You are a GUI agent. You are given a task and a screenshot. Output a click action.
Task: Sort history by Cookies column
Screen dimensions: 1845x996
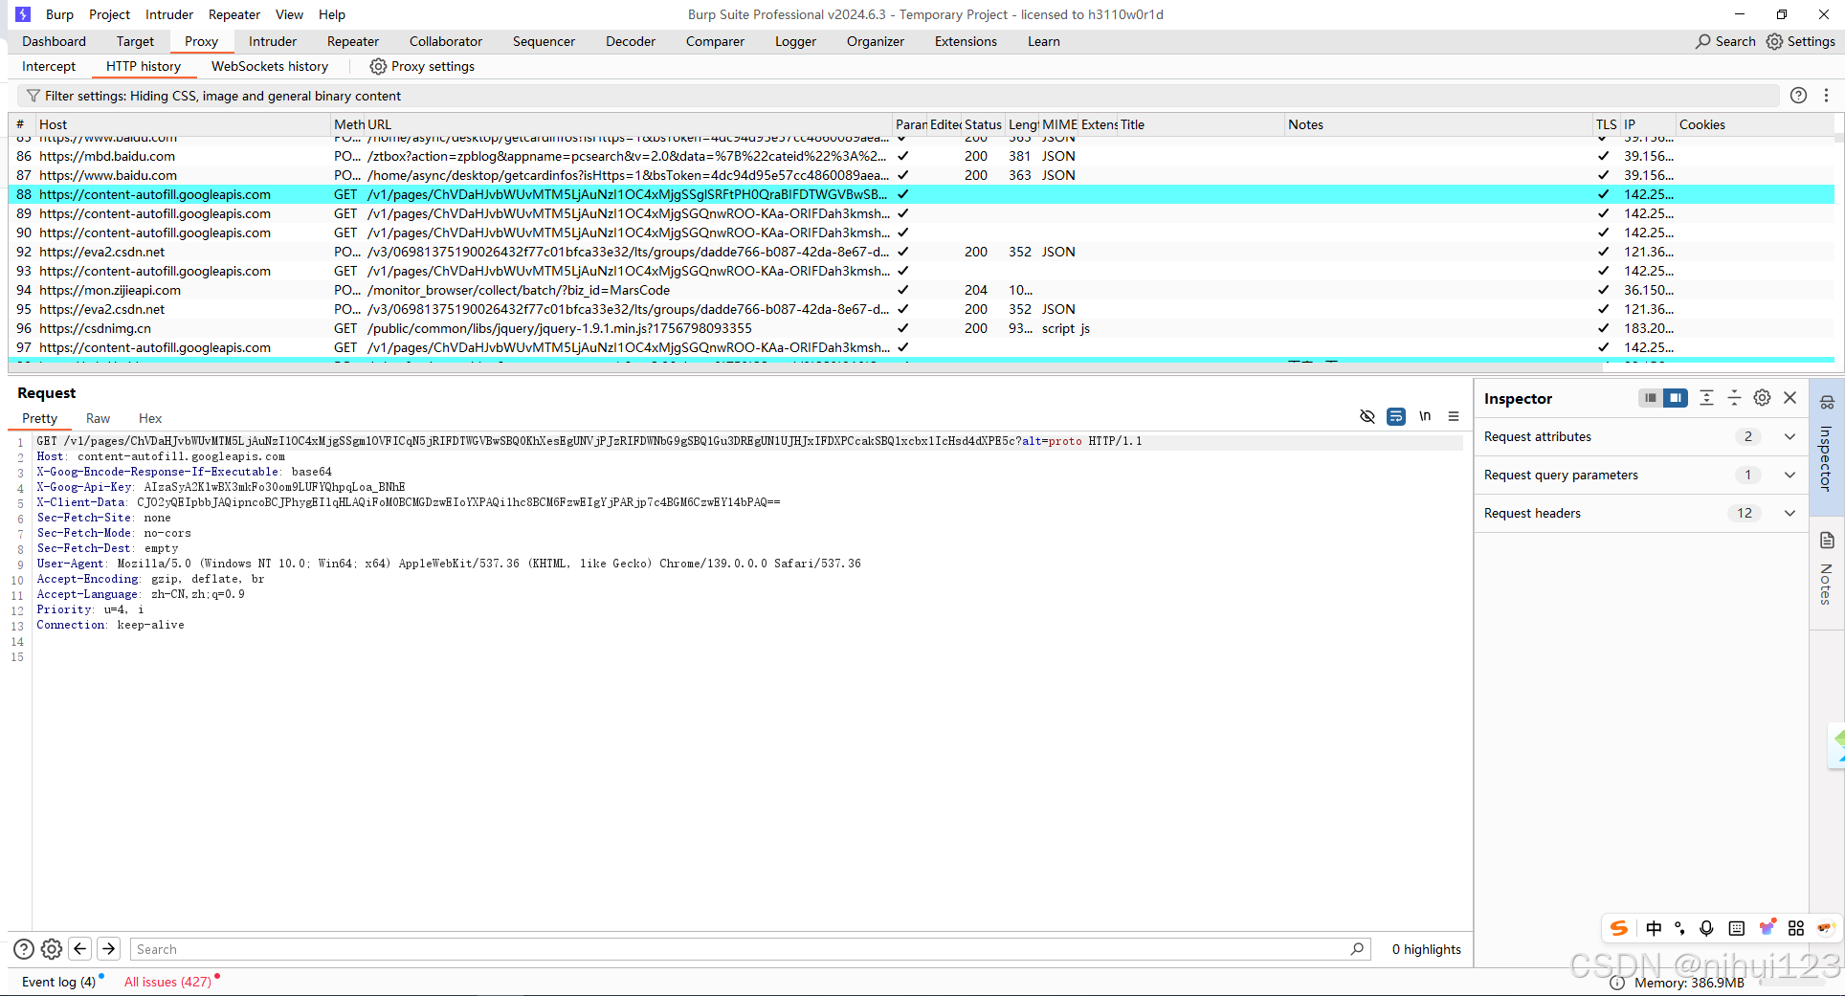[1754, 124]
